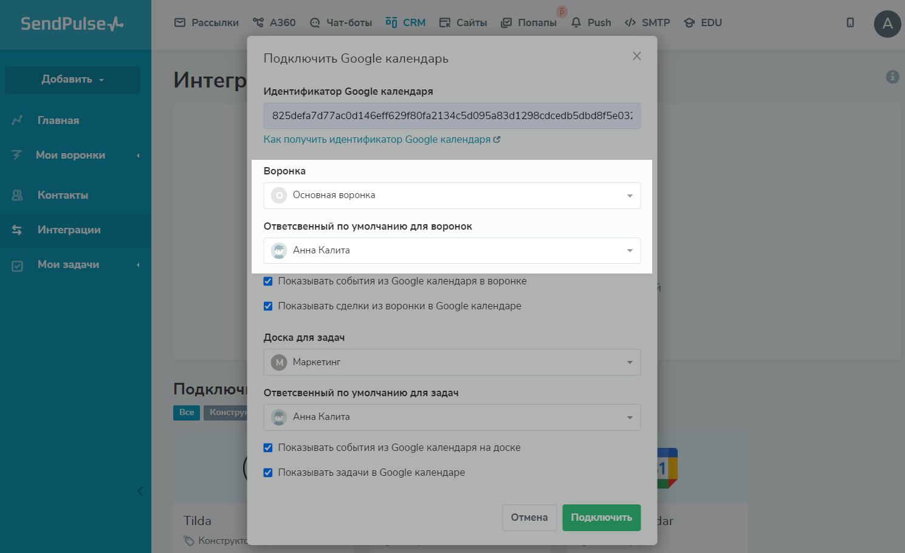
Task: Click the Подключить button
Action: pos(601,518)
